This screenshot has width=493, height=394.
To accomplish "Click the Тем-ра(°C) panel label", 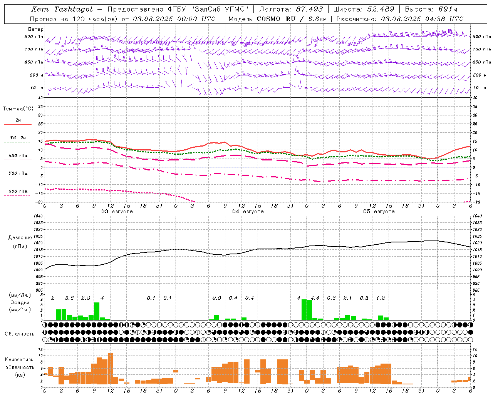I will tap(18, 109).
